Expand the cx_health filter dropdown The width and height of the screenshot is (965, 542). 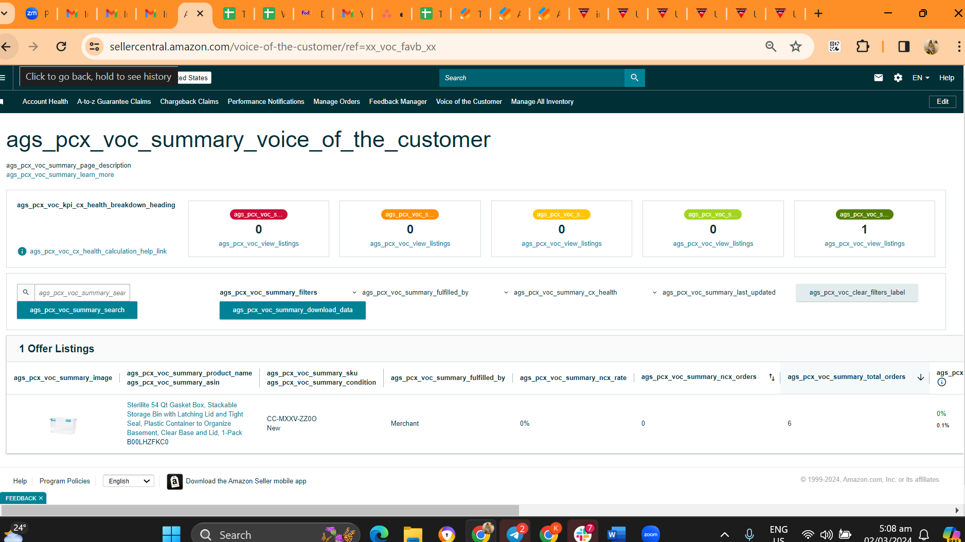pos(560,293)
